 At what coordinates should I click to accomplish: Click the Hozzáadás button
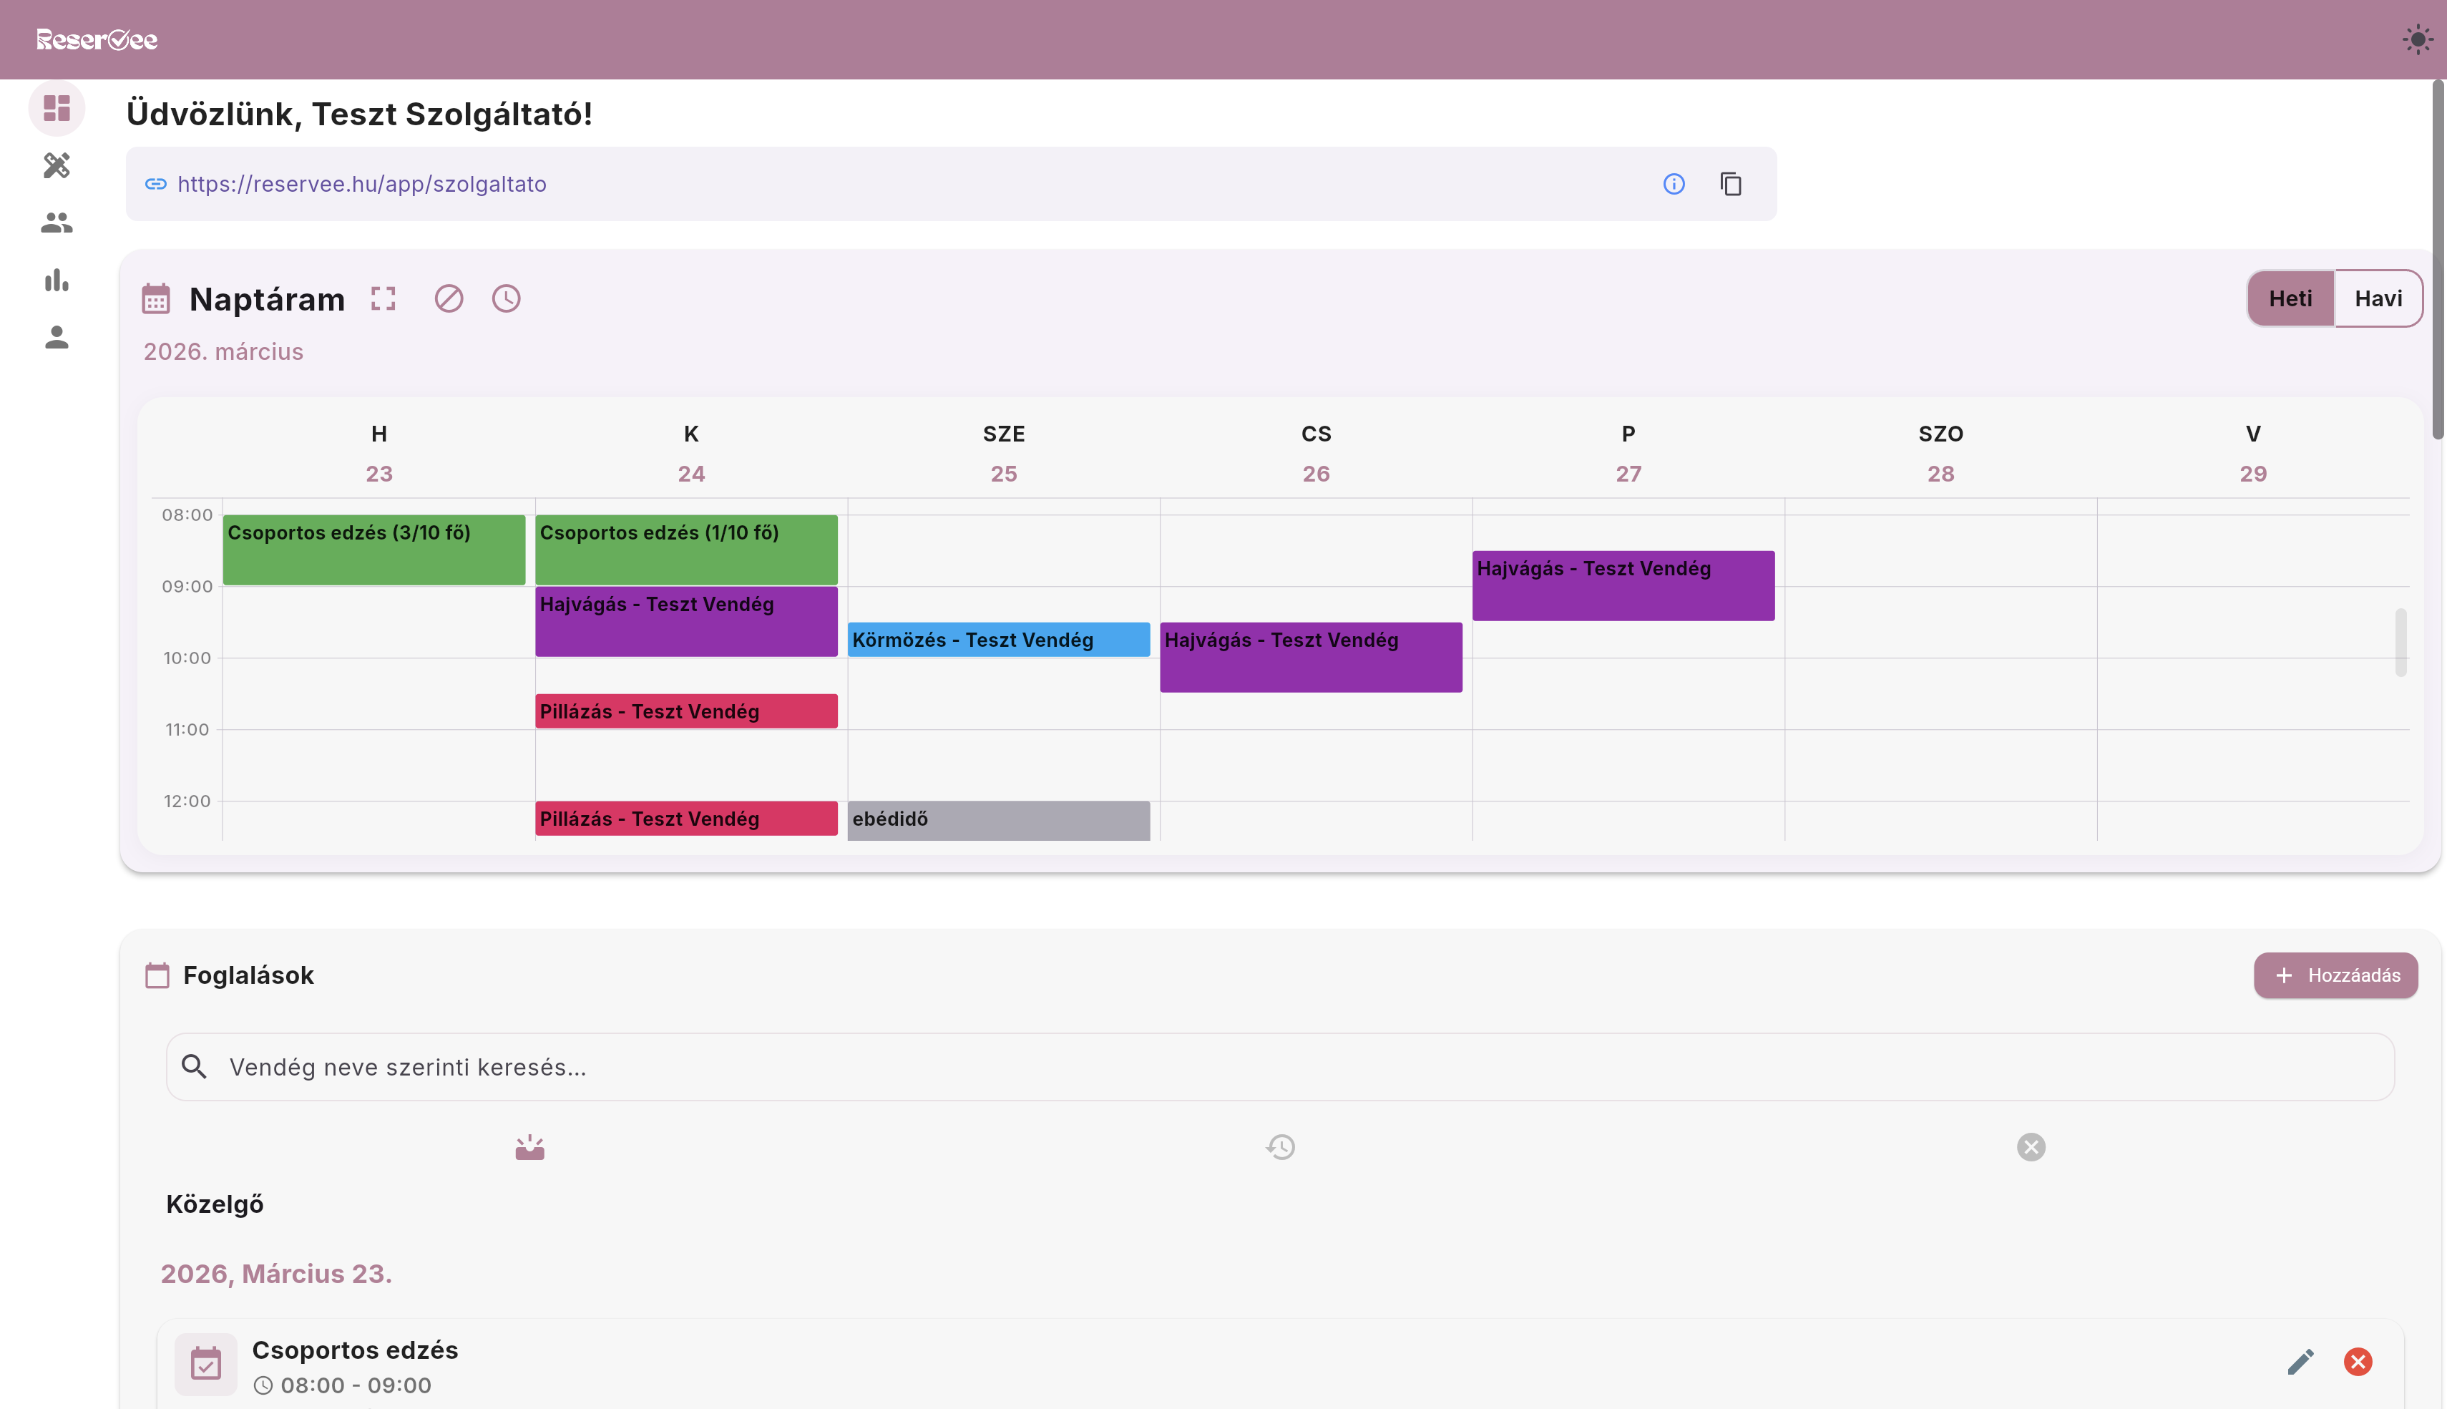[x=2335, y=975]
